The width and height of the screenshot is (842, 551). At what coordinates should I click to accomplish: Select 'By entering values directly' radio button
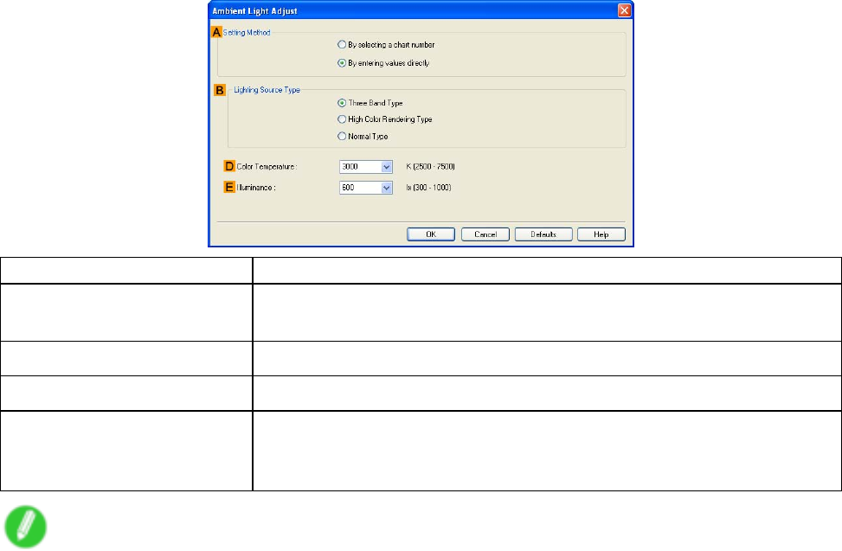coord(383,63)
